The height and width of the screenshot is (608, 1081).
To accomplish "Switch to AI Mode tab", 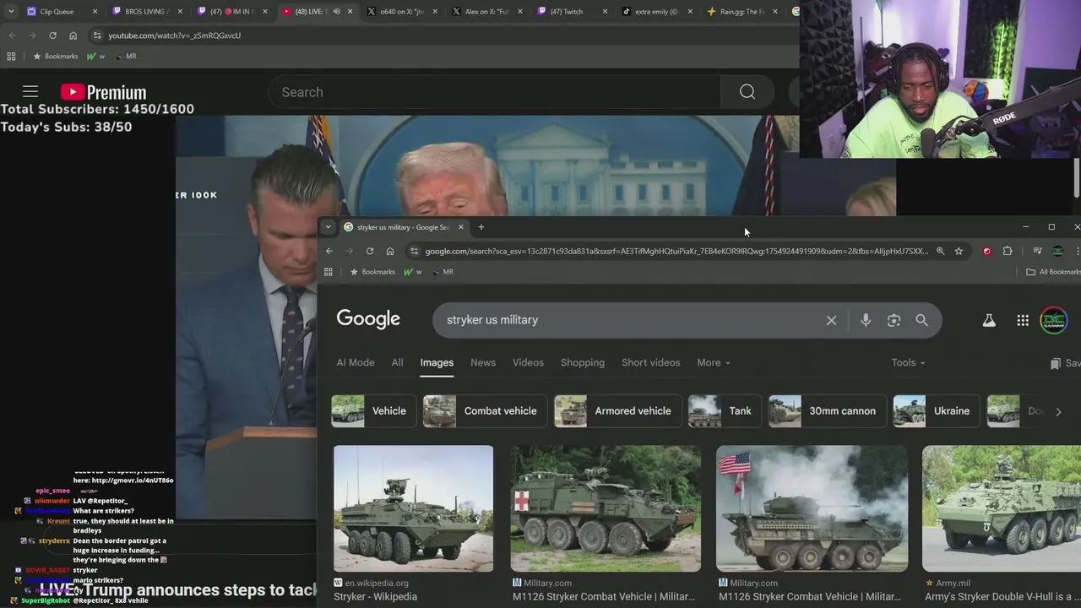I will coord(356,362).
